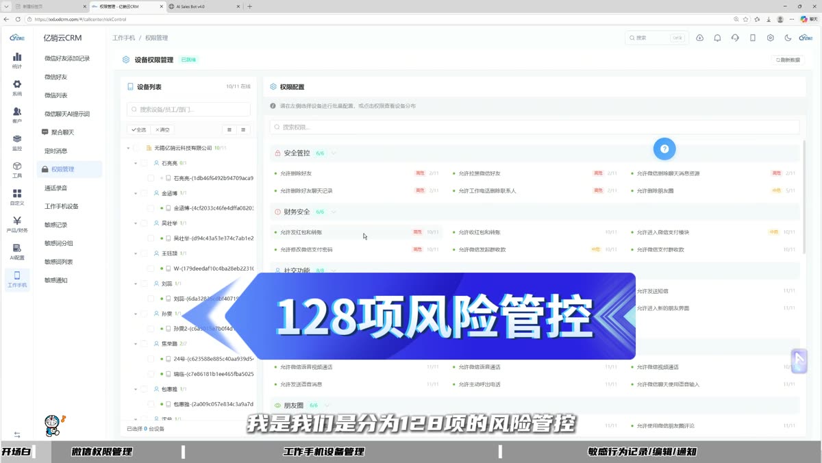This screenshot has width=822, height=463.
Task: Check the 吴壮举 employee checkbox
Action: (144, 223)
